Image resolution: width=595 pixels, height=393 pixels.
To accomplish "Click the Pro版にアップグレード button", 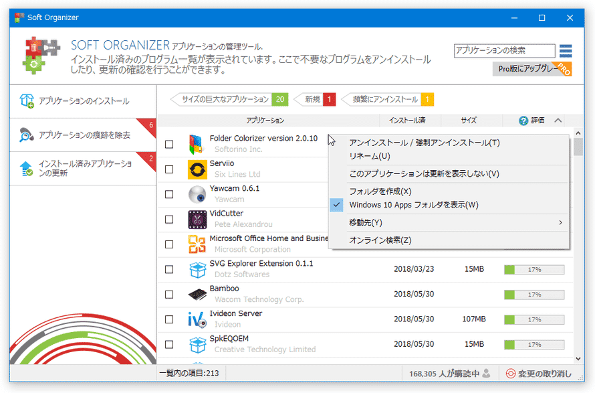I will [x=532, y=69].
